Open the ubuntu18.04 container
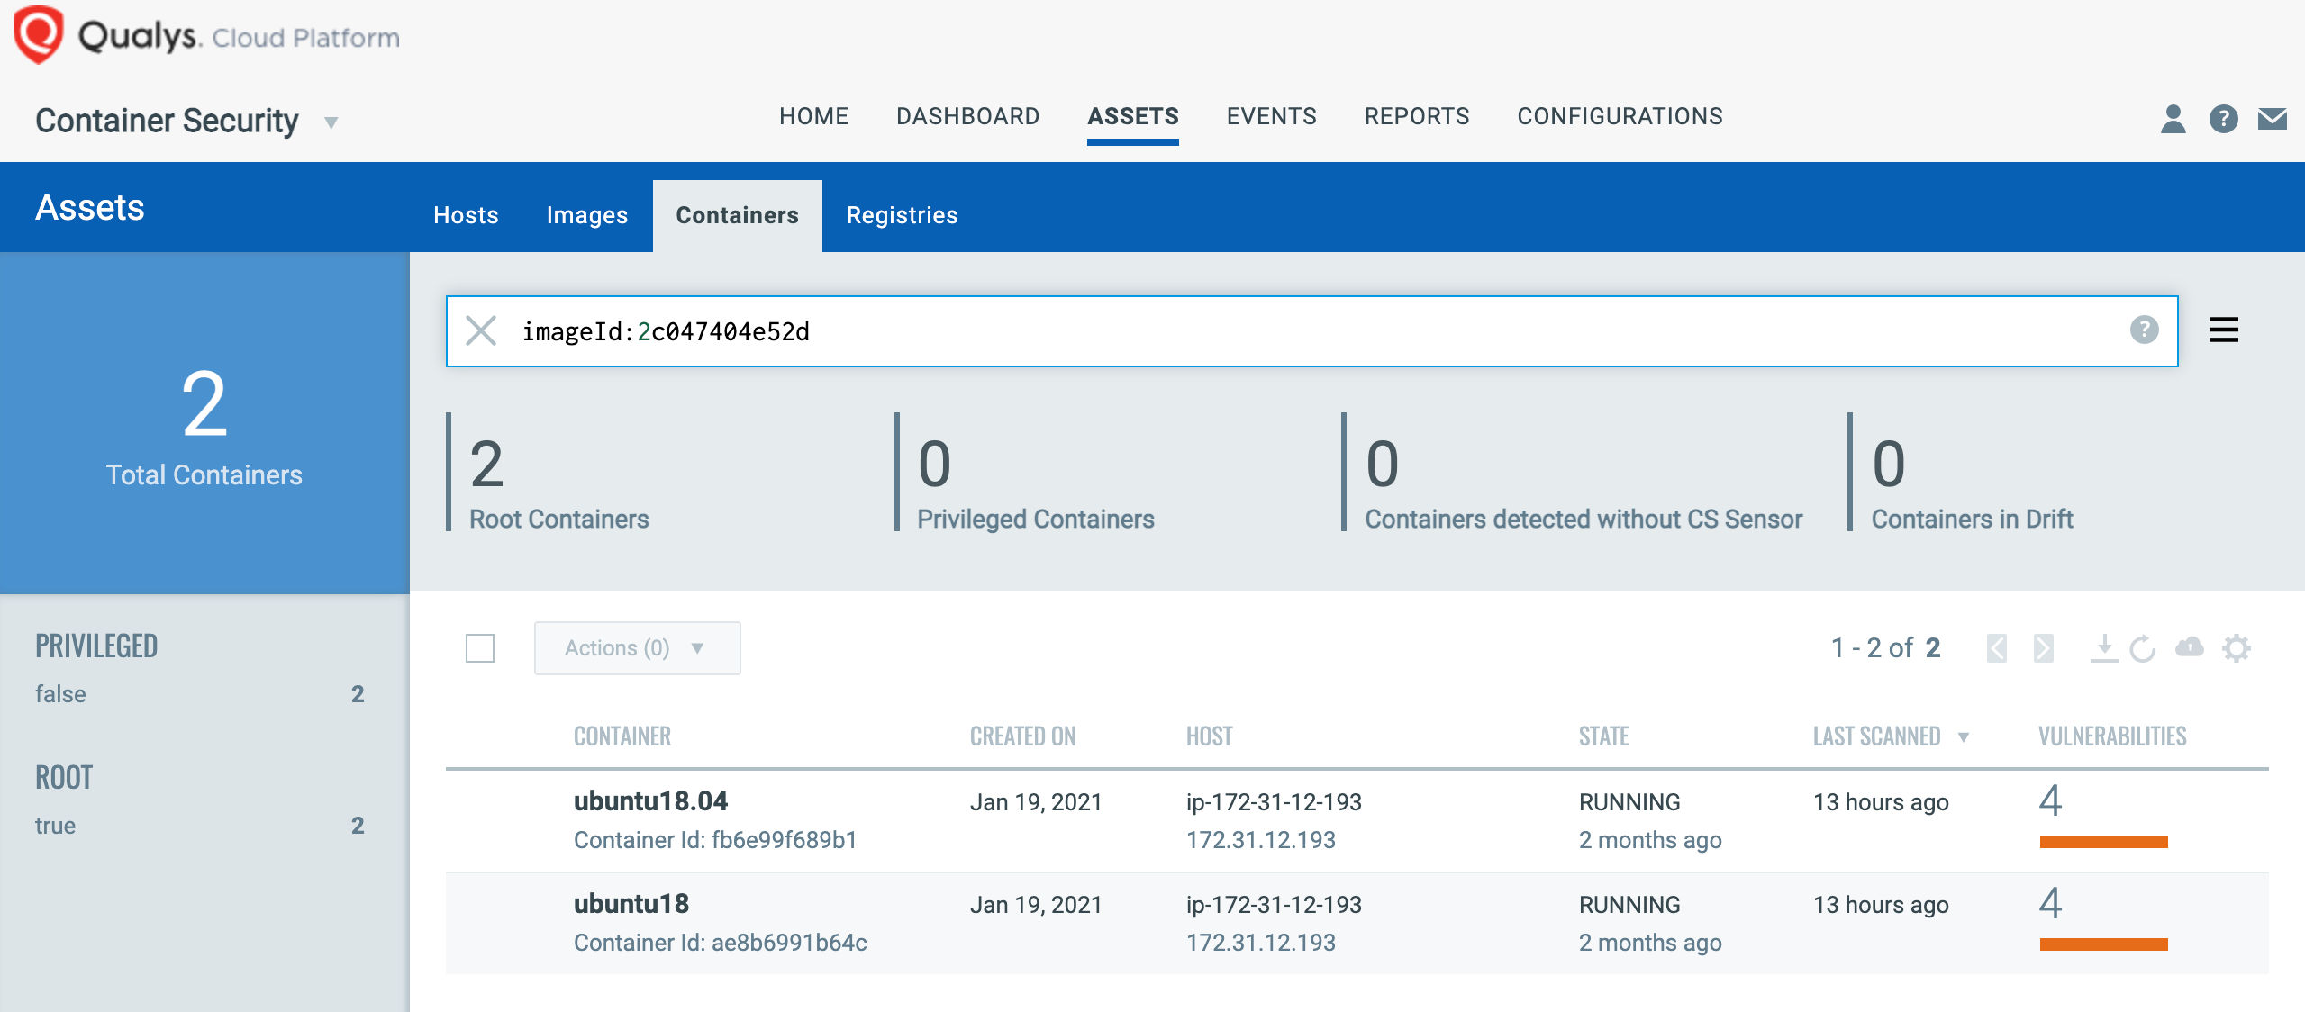This screenshot has height=1012, width=2305. point(650,801)
